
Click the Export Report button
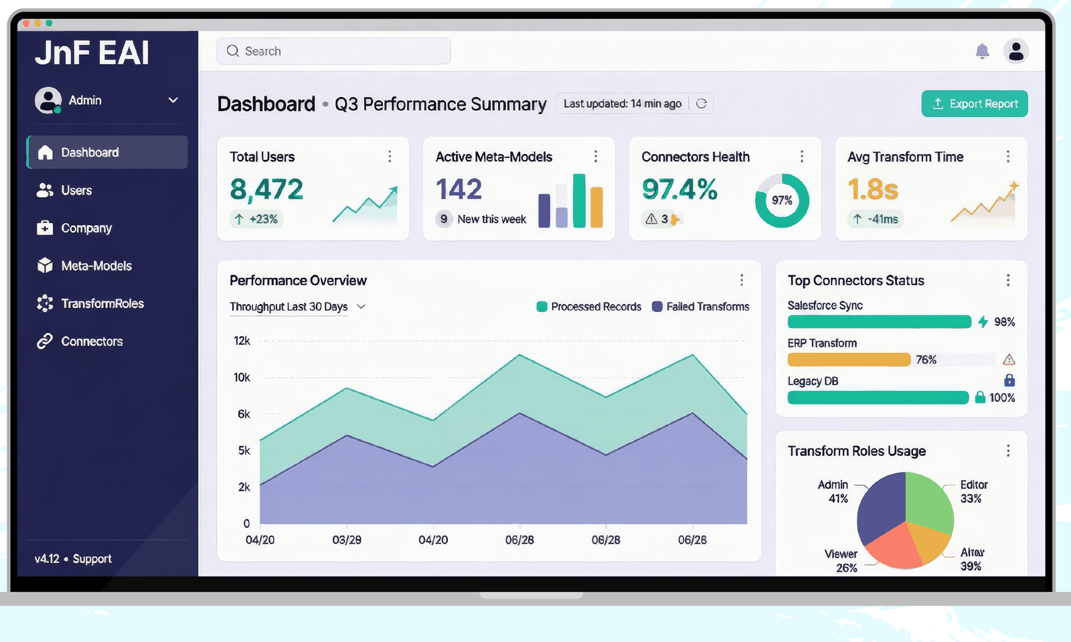click(975, 104)
